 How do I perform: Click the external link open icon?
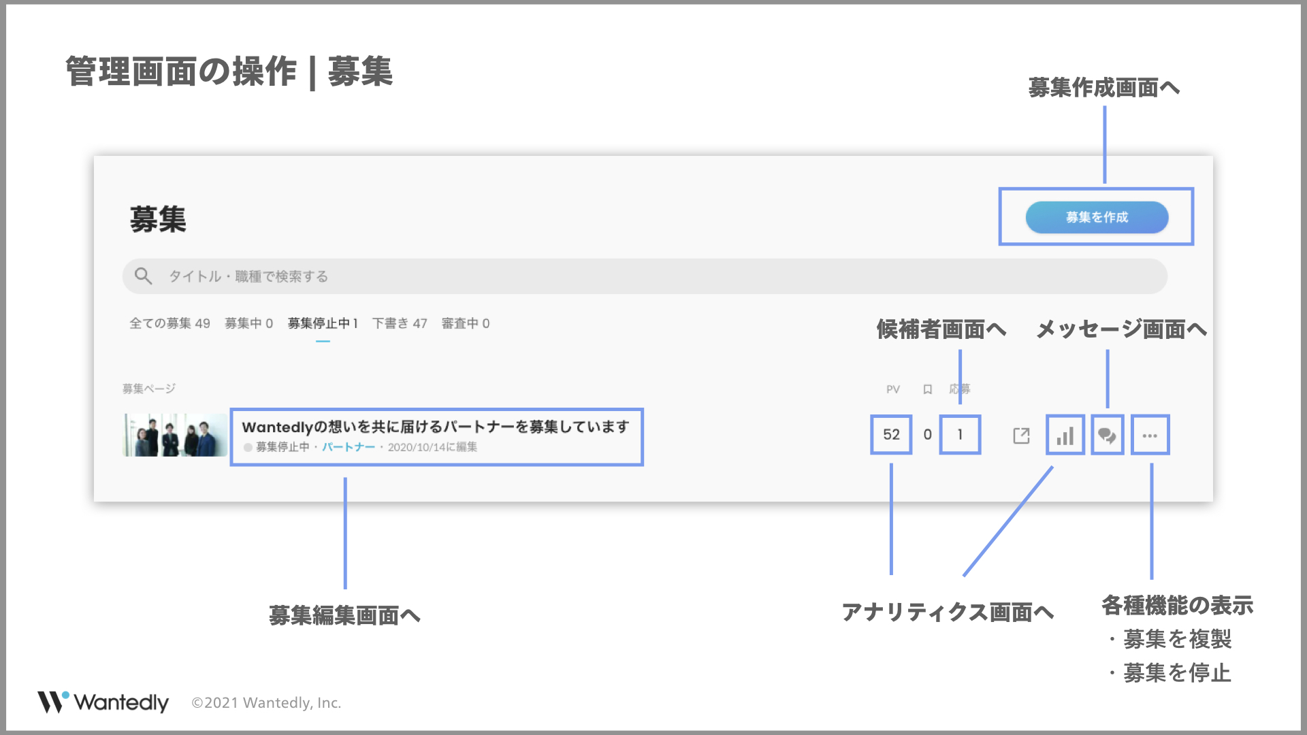[x=1021, y=436]
